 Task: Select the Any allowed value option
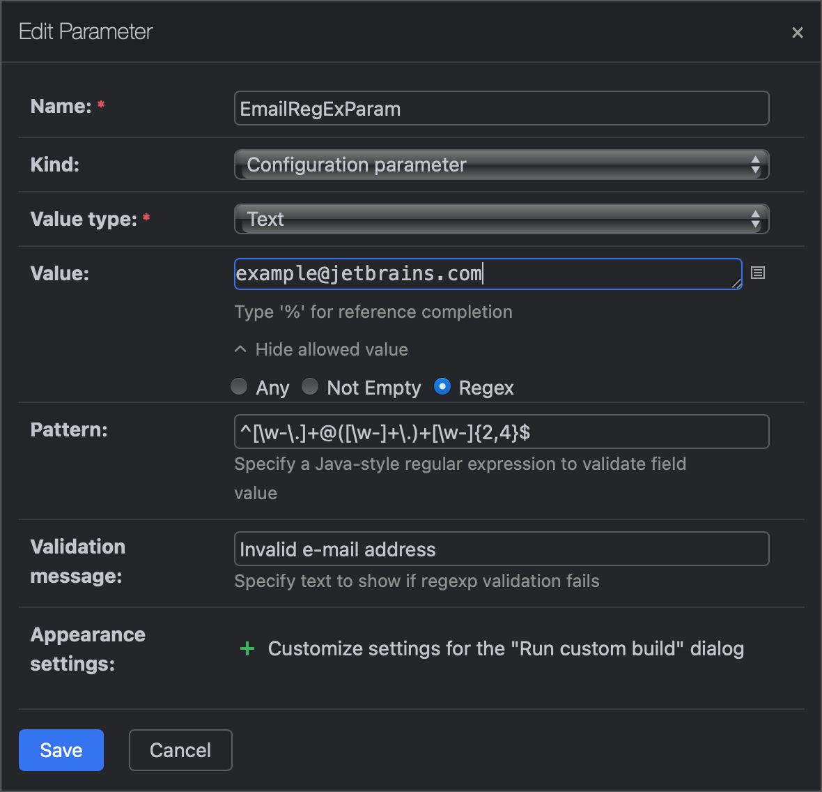click(239, 386)
